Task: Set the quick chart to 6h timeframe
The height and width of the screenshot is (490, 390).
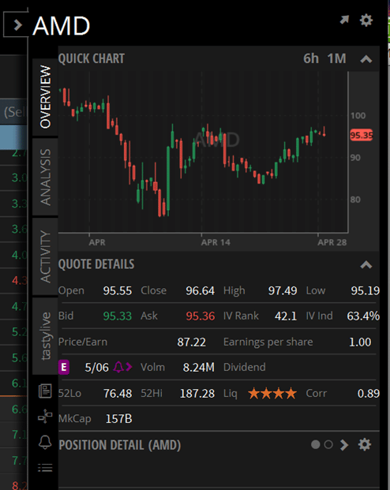Action: tap(311, 58)
